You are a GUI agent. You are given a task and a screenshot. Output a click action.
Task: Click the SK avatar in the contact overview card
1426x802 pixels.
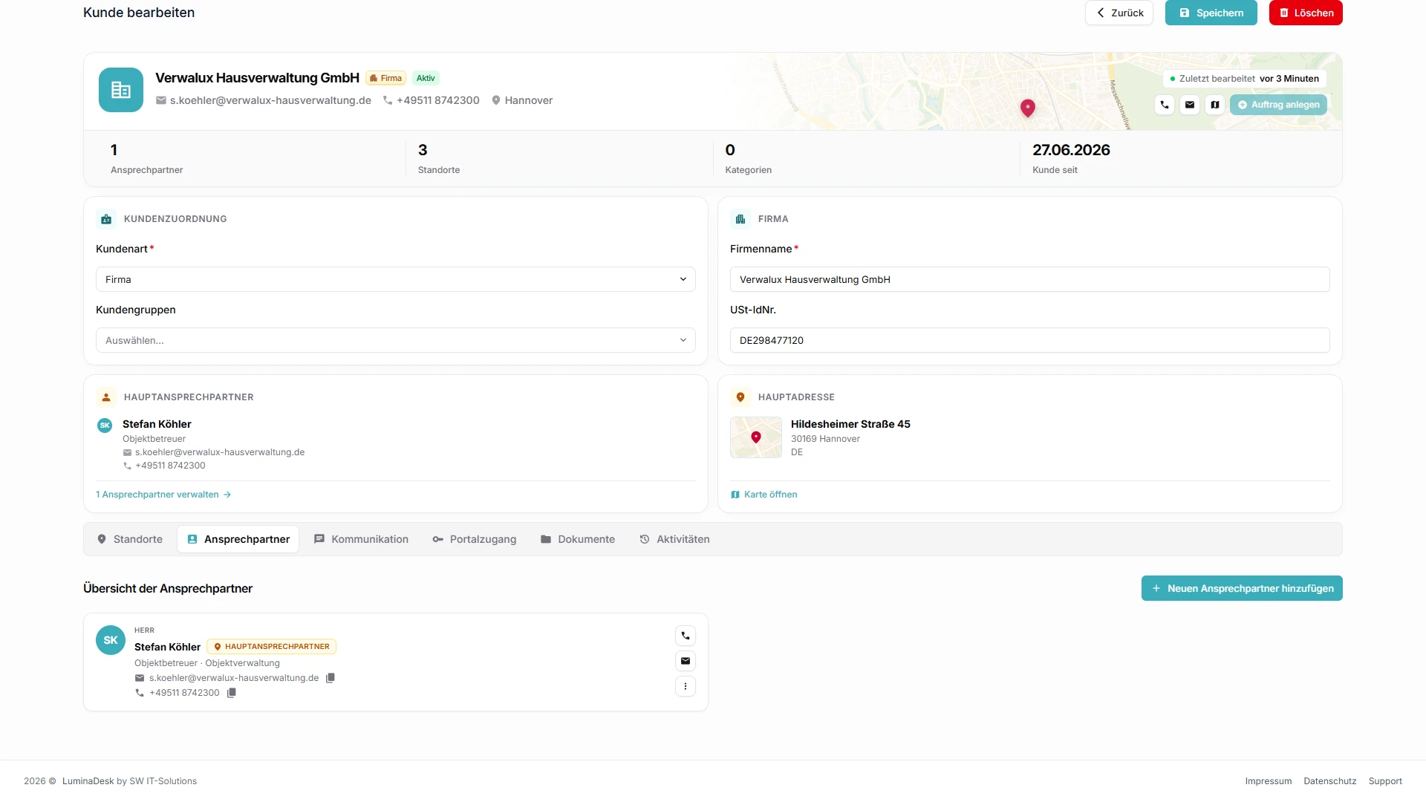pyautogui.click(x=111, y=640)
